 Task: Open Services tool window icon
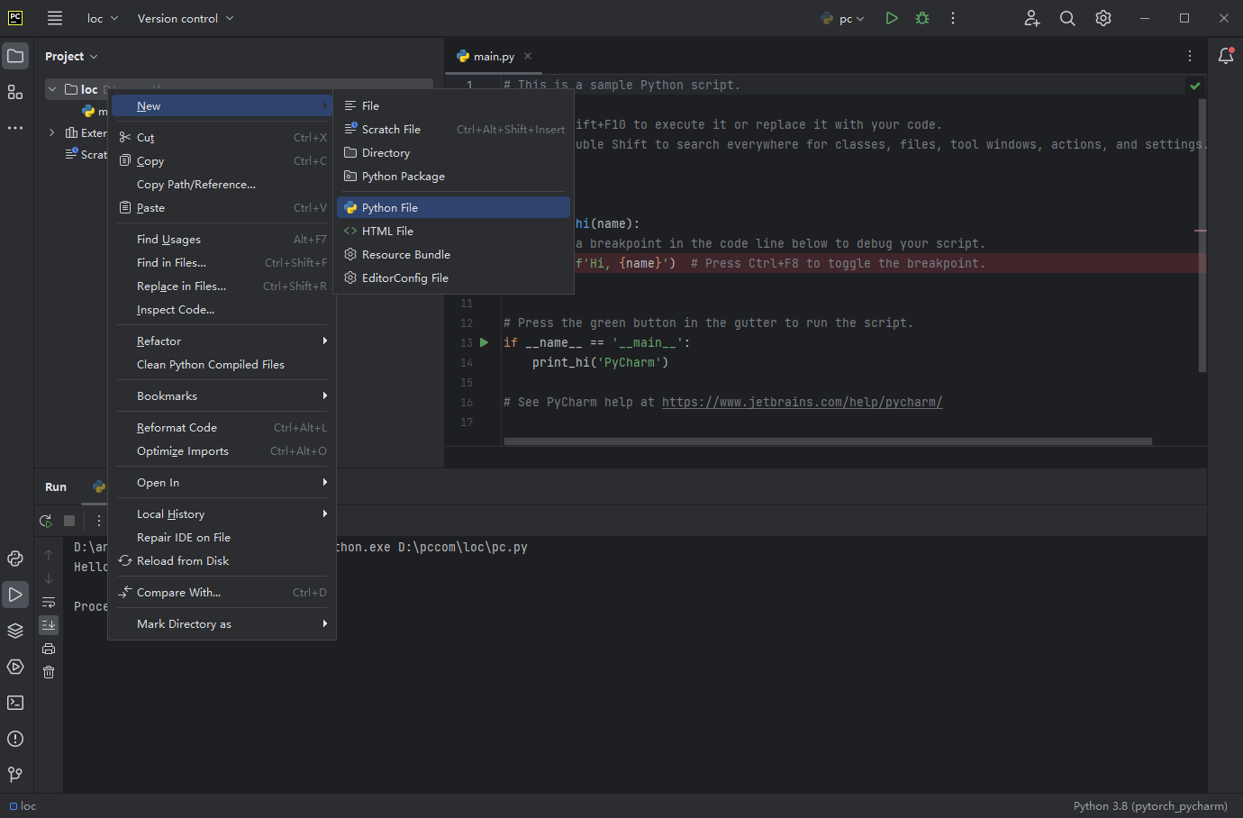15,667
